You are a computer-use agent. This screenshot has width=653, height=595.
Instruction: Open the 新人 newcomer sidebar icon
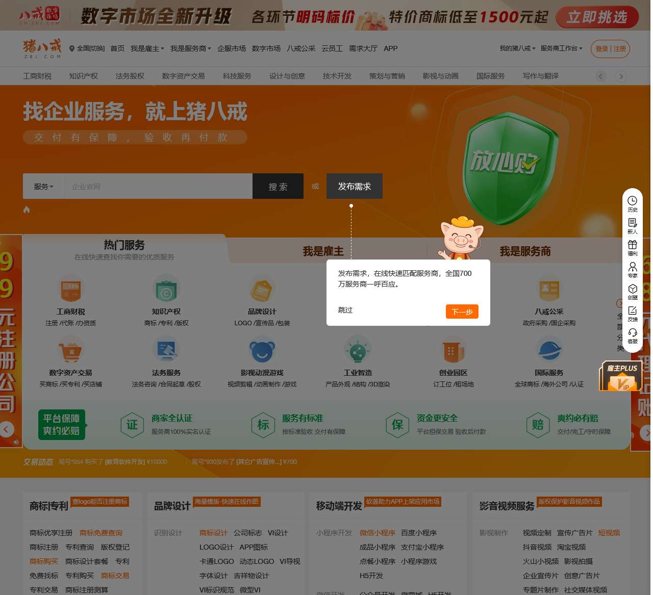tap(632, 226)
